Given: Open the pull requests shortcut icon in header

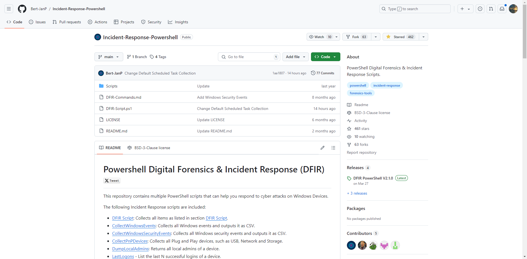Looking at the screenshot, I should click(491, 9).
